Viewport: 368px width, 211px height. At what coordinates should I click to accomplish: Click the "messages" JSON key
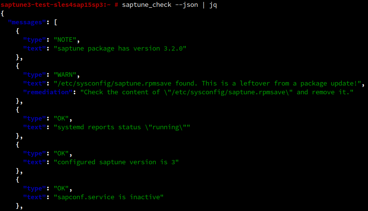click(x=27, y=22)
